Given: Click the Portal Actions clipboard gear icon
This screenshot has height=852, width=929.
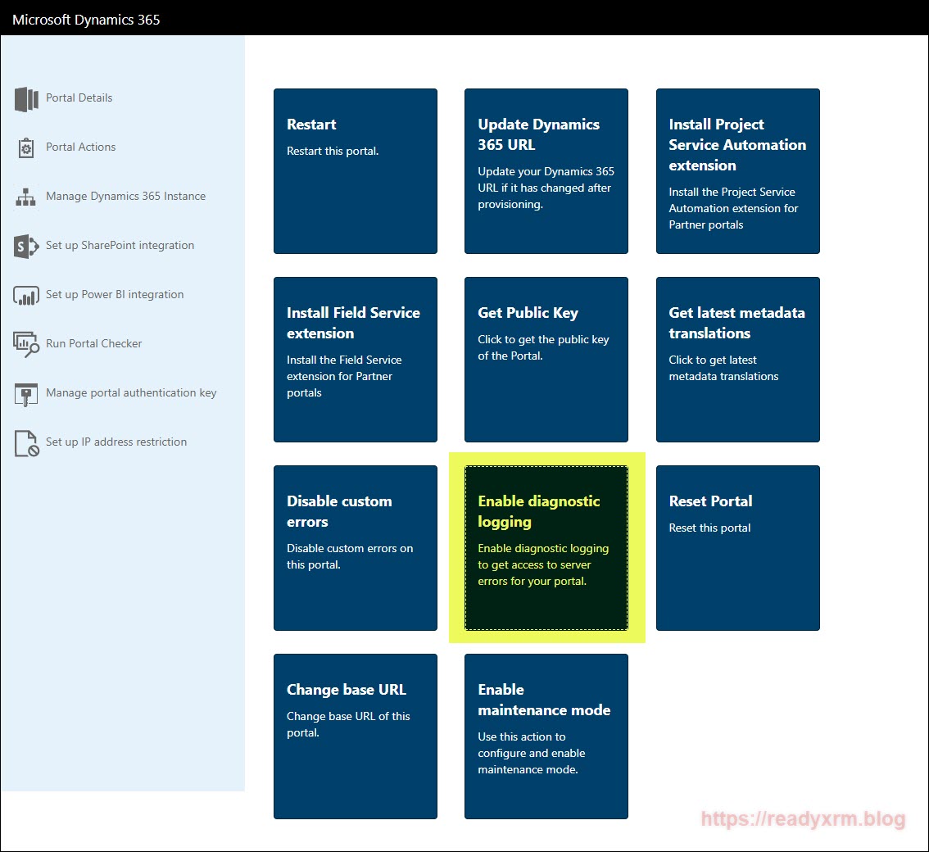Looking at the screenshot, I should click(26, 148).
